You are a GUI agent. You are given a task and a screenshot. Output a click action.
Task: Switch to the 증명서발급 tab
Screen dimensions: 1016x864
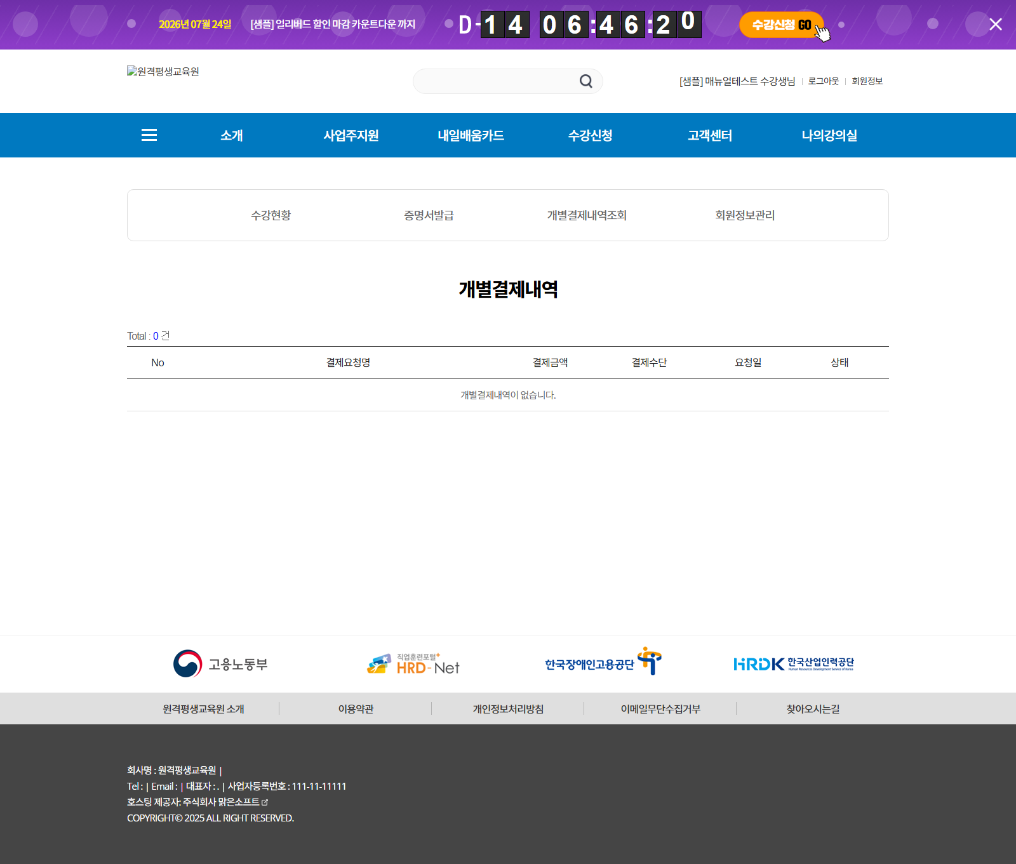point(429,215)
